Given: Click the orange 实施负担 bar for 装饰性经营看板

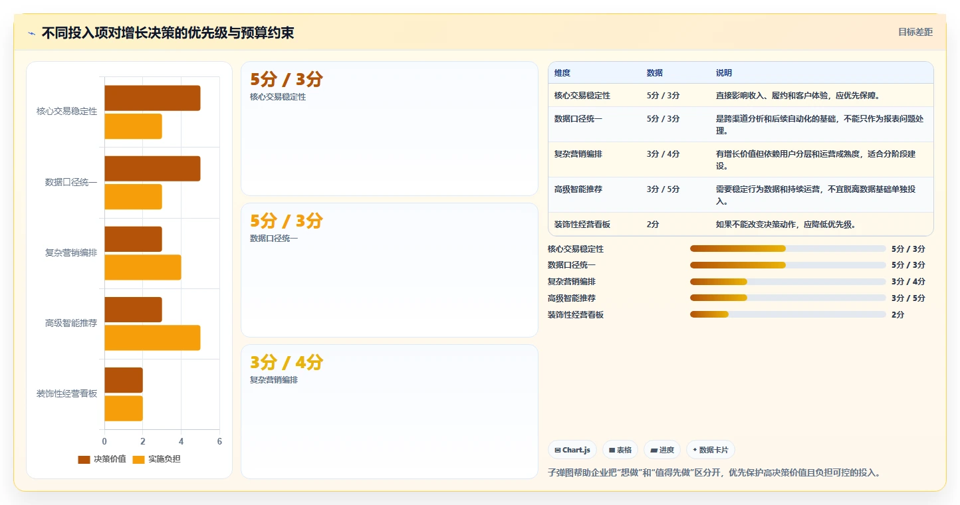Looking at the screenshot, I should (124, 408).
